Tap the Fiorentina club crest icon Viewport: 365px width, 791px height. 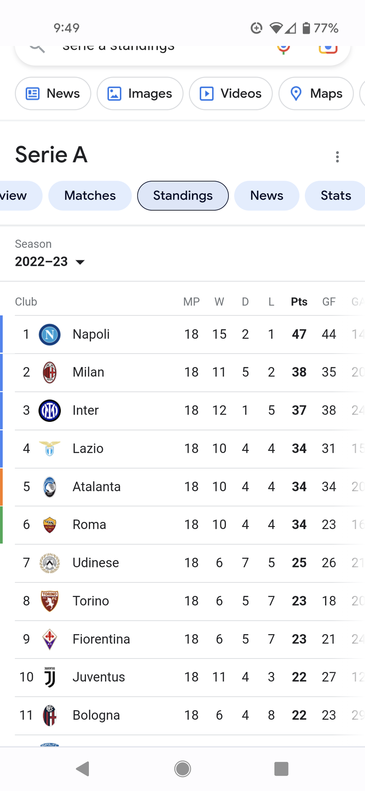50,639
